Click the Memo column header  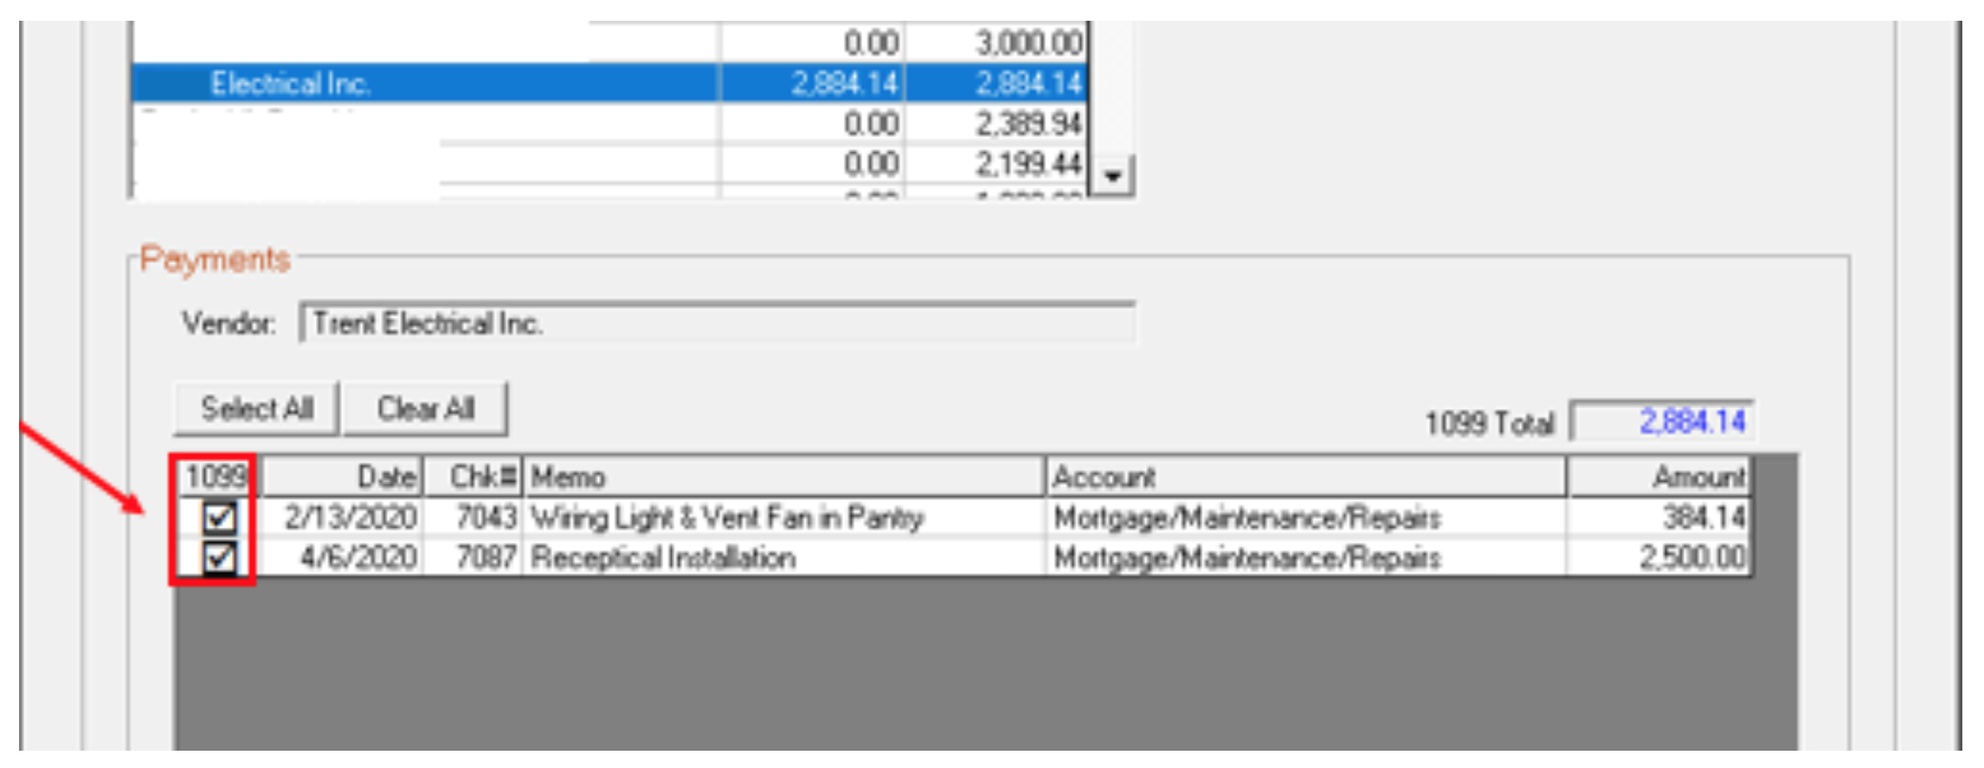pyautogui.click(x=783, y=477)
